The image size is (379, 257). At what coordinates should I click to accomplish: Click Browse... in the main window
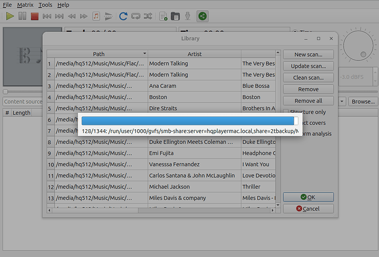tap(363, 101)
